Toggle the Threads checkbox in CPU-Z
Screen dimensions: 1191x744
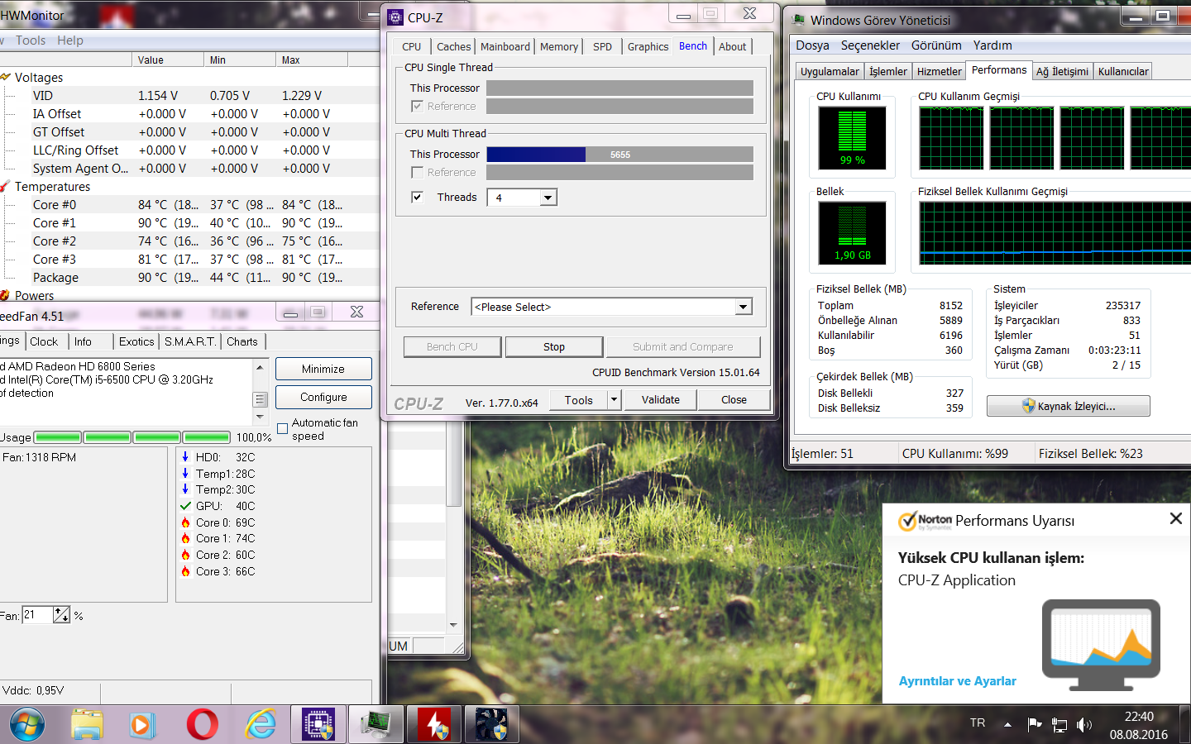tap(417, 197)
